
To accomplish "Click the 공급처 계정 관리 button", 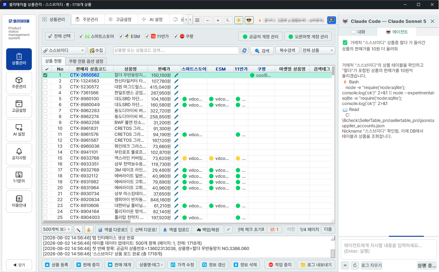I will (261, 36).
